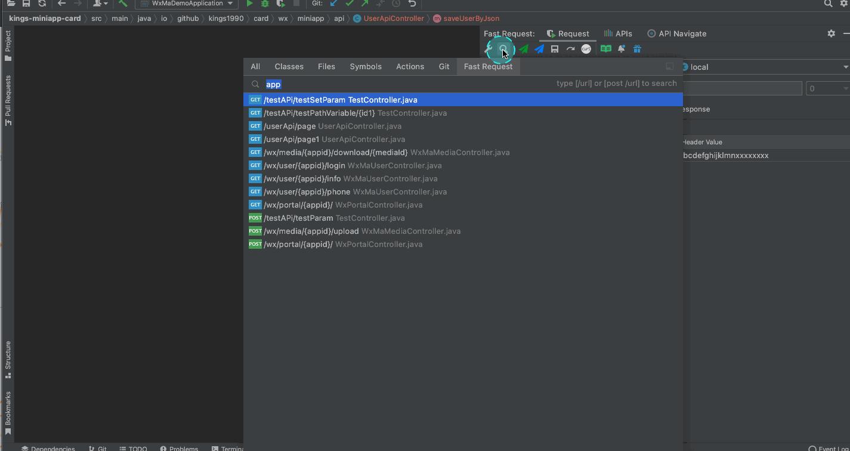
Task: Click the blue gift box icon
Action: 637,49
